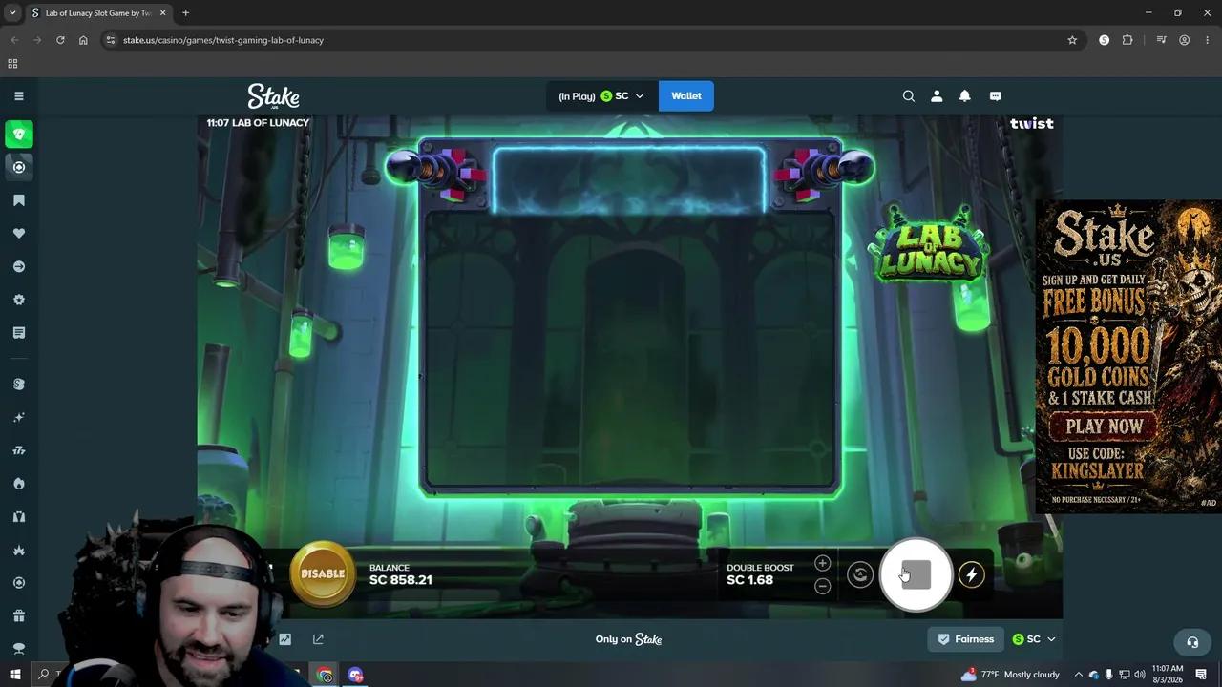Image resolution: width=1222 pixels, height=687 pixels.
Task: Open the notifications bell on Stake
Action: (965, 95)
